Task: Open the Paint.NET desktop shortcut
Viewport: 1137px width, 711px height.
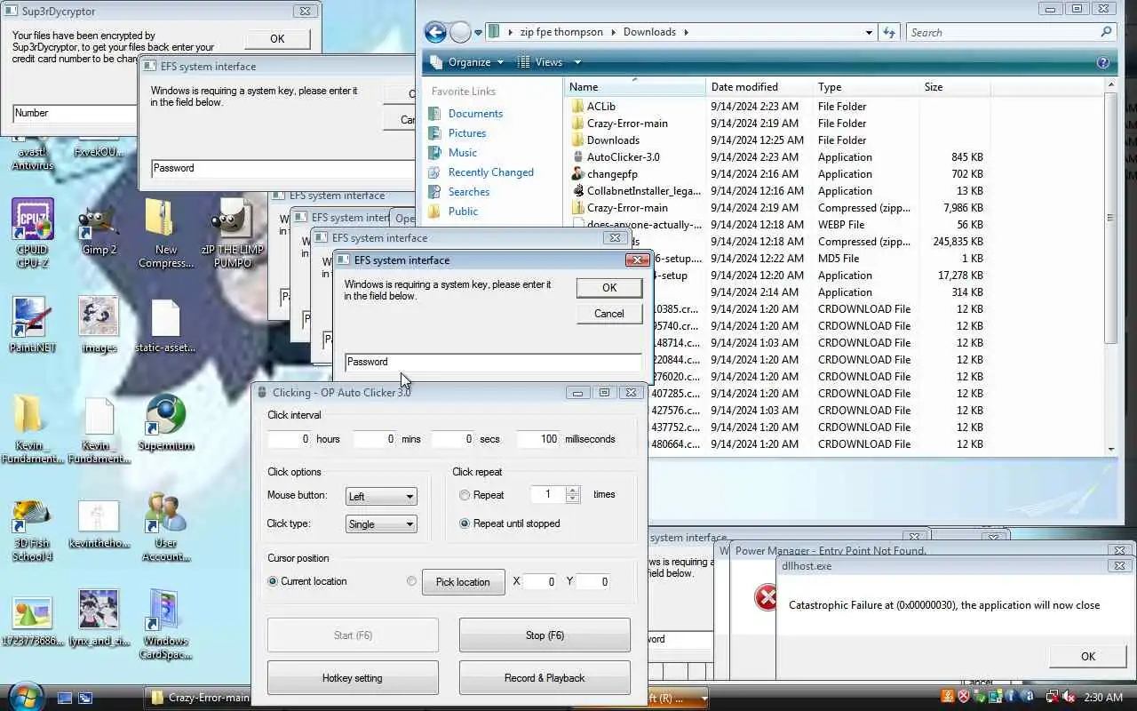Action: tap(32, 324)
